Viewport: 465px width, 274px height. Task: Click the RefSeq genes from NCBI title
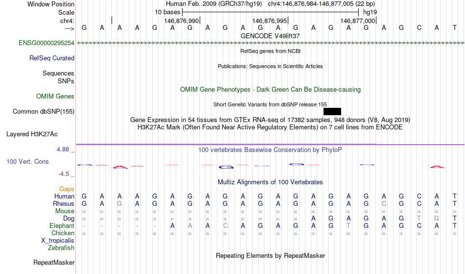(x=271, y=51)
